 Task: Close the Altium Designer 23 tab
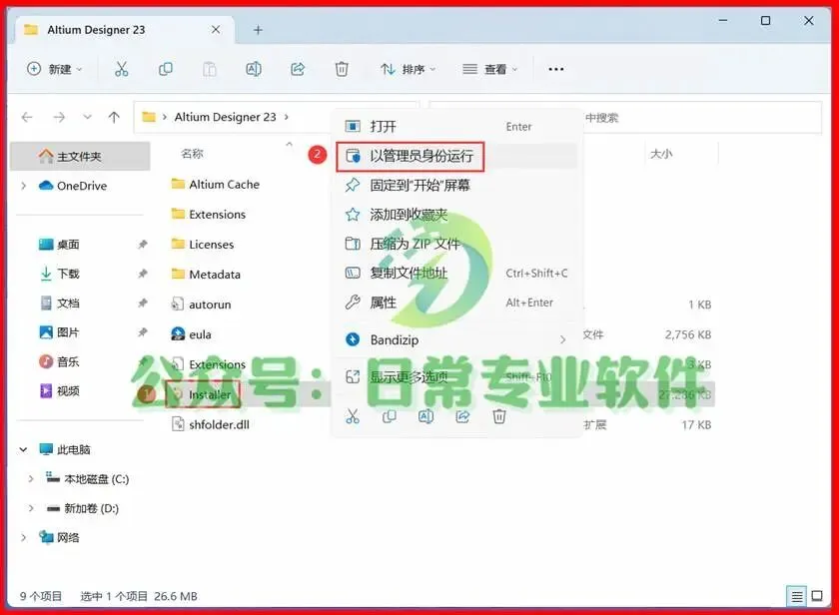(x=216, y=30)
